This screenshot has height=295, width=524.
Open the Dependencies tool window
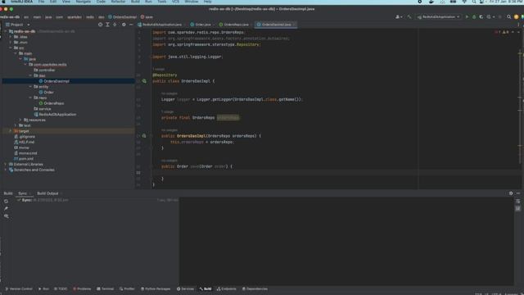[x=255, y=288]
